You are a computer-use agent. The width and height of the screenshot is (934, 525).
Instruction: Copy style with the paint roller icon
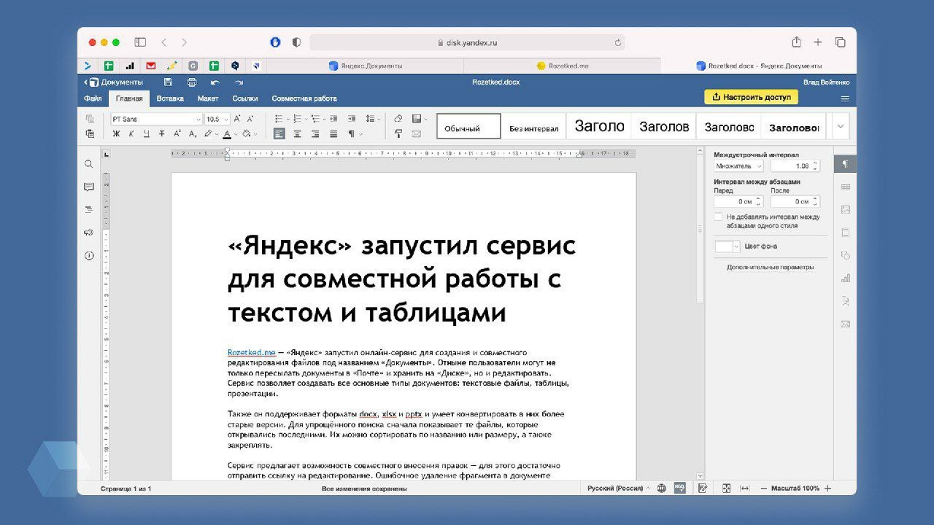(x=398, y=133)
